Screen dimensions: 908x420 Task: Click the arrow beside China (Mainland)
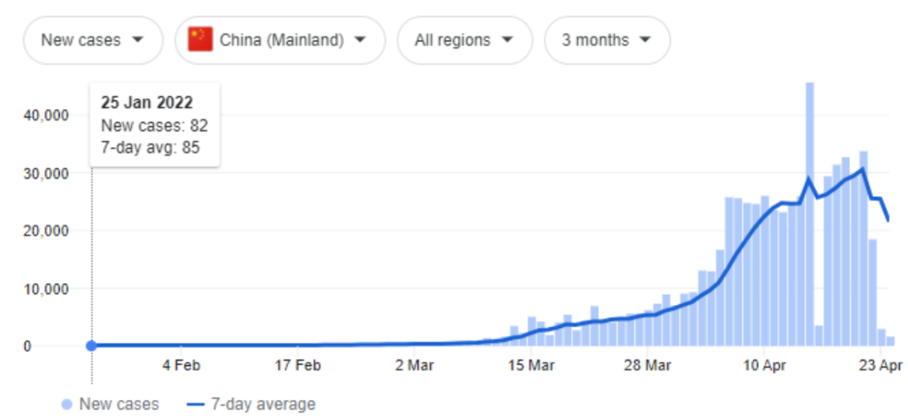pyautogui.click(x=360, y=40)
